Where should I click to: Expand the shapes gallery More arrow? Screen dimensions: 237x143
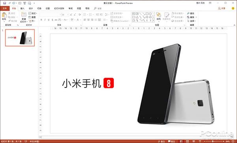click(154, 21)
